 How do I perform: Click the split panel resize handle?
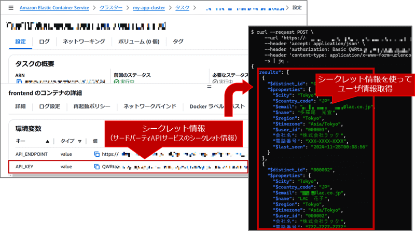tap(209, 87)
